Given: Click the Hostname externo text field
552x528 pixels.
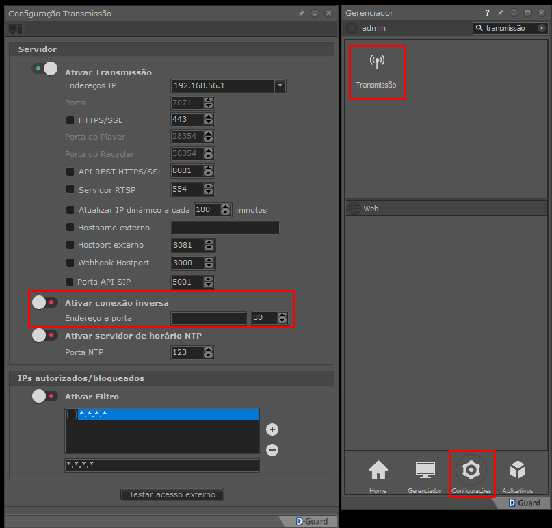Looking at the screenshot, I should click(x=226, y=228).
